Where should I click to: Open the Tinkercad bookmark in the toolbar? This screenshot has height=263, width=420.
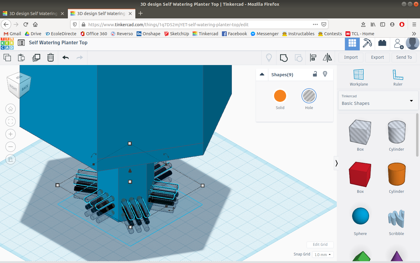(x=205, y=33)
